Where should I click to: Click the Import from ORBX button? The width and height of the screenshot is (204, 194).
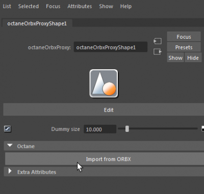click(109, 159)
